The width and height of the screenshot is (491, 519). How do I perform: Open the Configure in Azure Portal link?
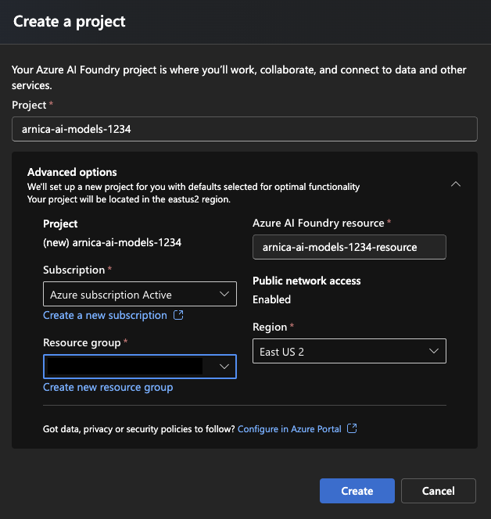pyautogui.click(x=289, y=429)
